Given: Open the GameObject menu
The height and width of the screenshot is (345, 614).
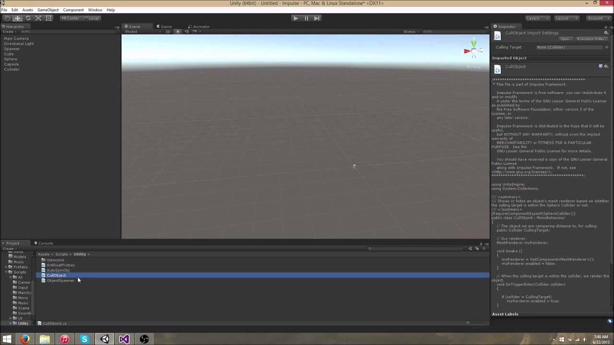Looking at the screenshot, I should pos(48,10).
